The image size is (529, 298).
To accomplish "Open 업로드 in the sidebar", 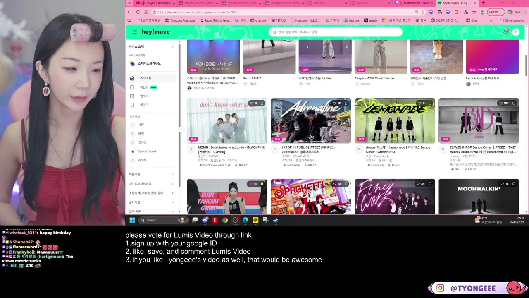I will tap(151, 96).
